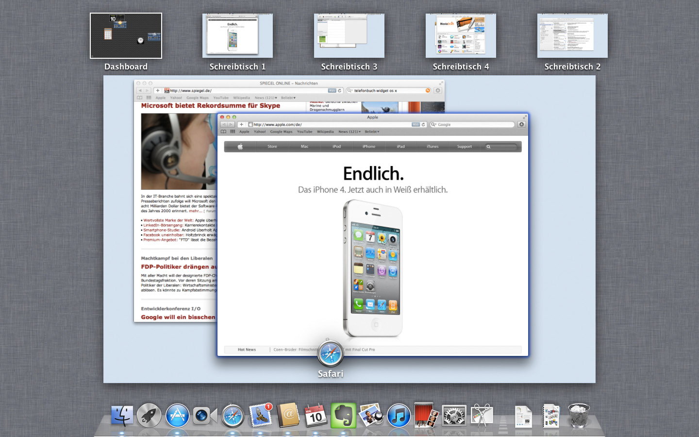The width and height of the screenshot is (699, 437).
Task: Click search box in apple.com navigation bar
Action: point(501,147)
